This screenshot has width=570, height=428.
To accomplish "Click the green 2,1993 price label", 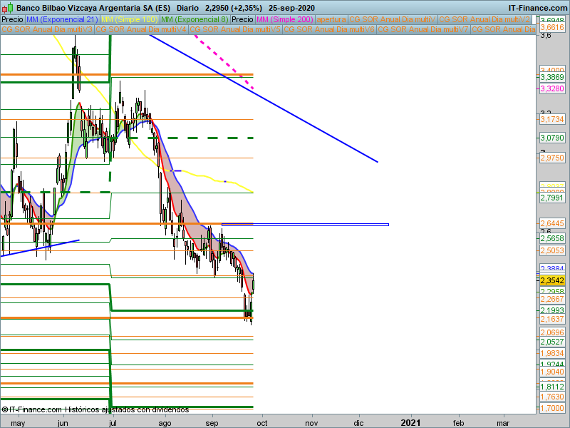I will click(x=552, y=310).
